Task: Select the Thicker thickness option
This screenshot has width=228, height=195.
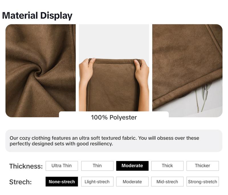Action: [x=203, y=166]
